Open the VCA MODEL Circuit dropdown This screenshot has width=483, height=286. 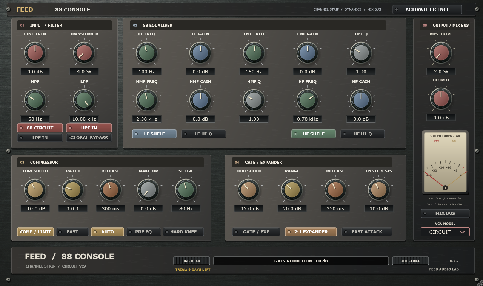point(445,232)
